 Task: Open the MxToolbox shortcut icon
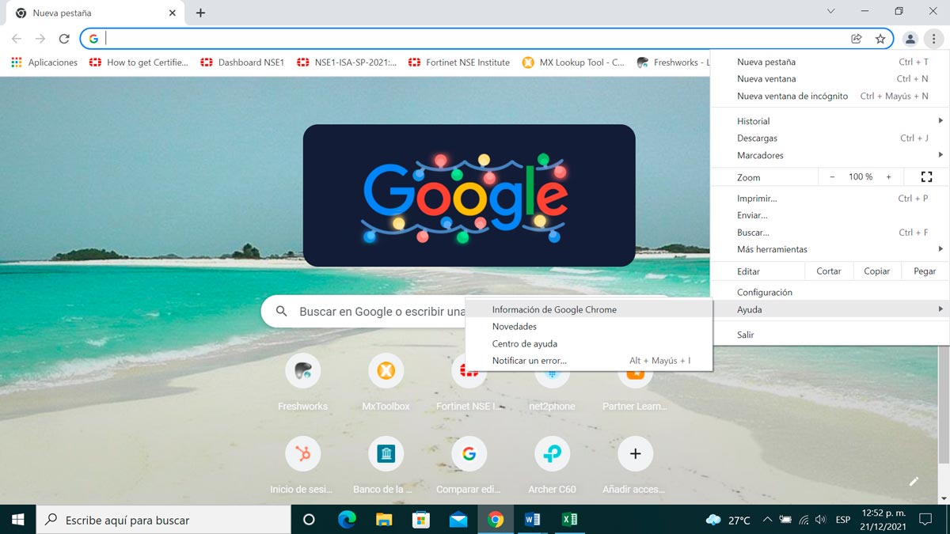386,370
